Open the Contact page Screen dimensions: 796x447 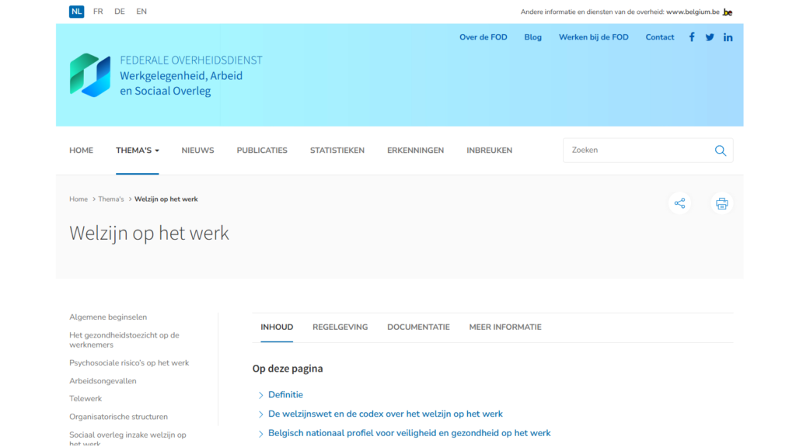click(x=659, y=37)
